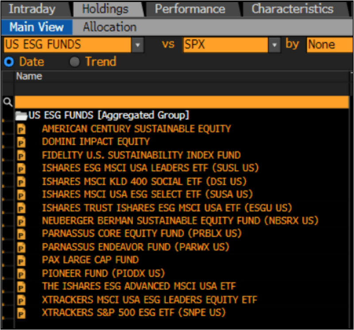Open the Performance tab
The width and height of the screenshot is (354, 330).
(190, 9)
